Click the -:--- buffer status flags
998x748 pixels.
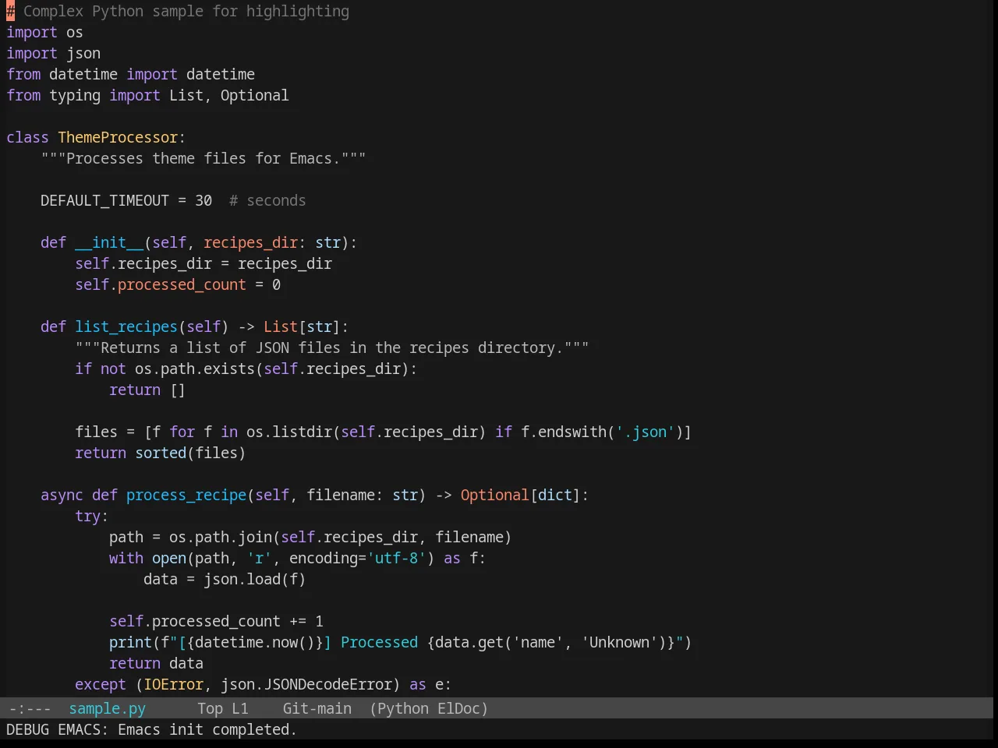coord(30,708)
